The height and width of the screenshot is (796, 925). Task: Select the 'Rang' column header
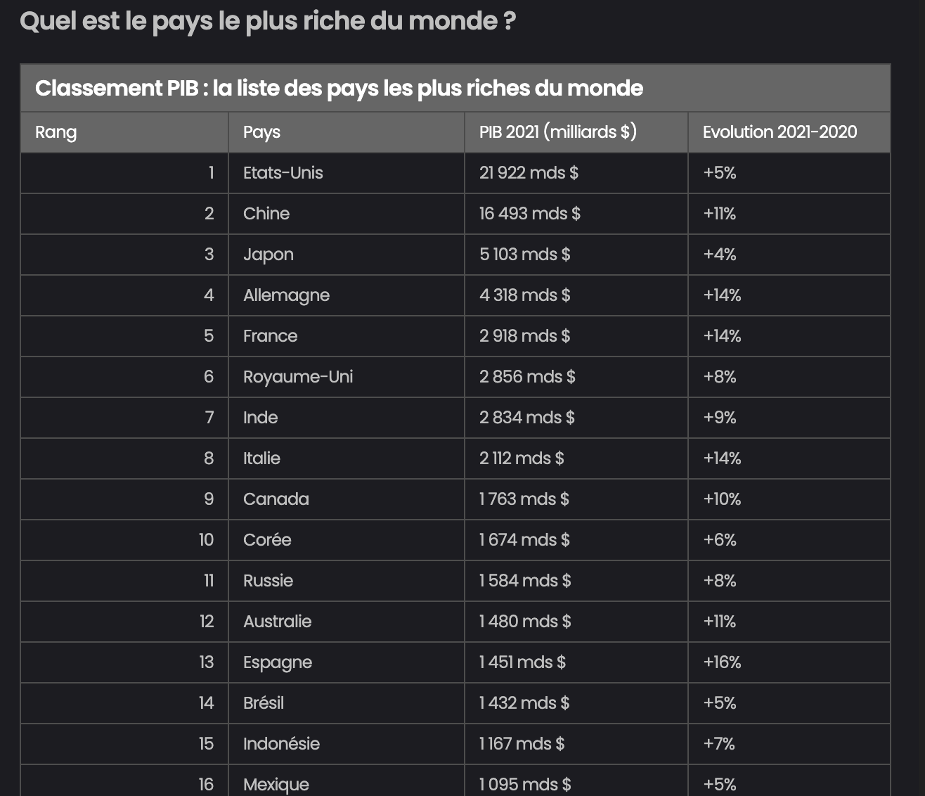click(x=56, y=132)
